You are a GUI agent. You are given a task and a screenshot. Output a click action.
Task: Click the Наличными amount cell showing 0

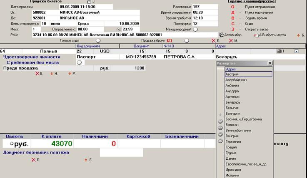click(x=95, y=143)
